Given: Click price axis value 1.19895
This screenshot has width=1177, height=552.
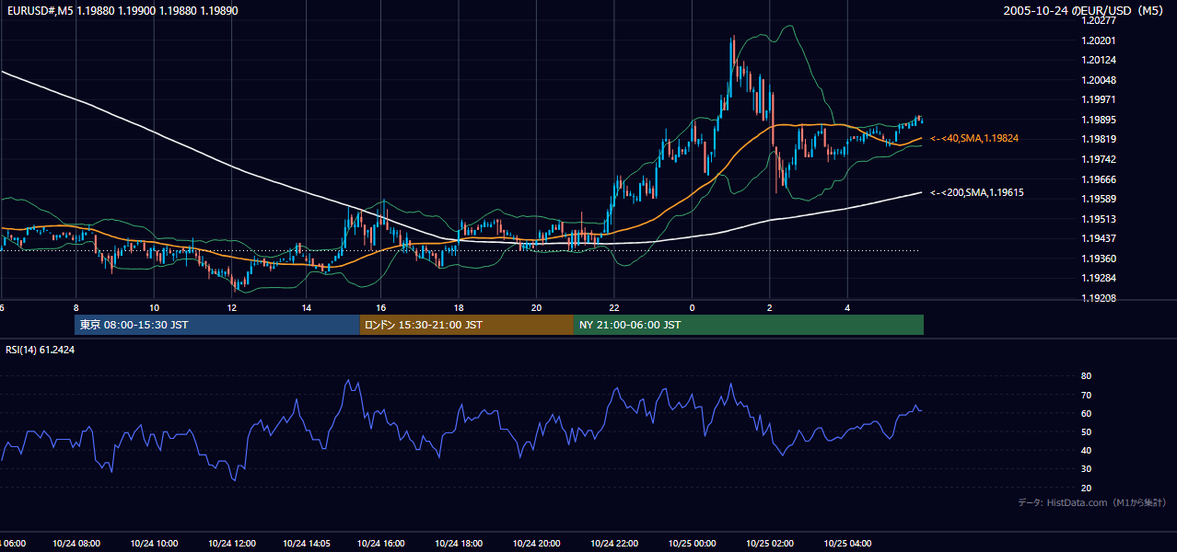Looking at the screenshot, I should (x=1100, y=120).
